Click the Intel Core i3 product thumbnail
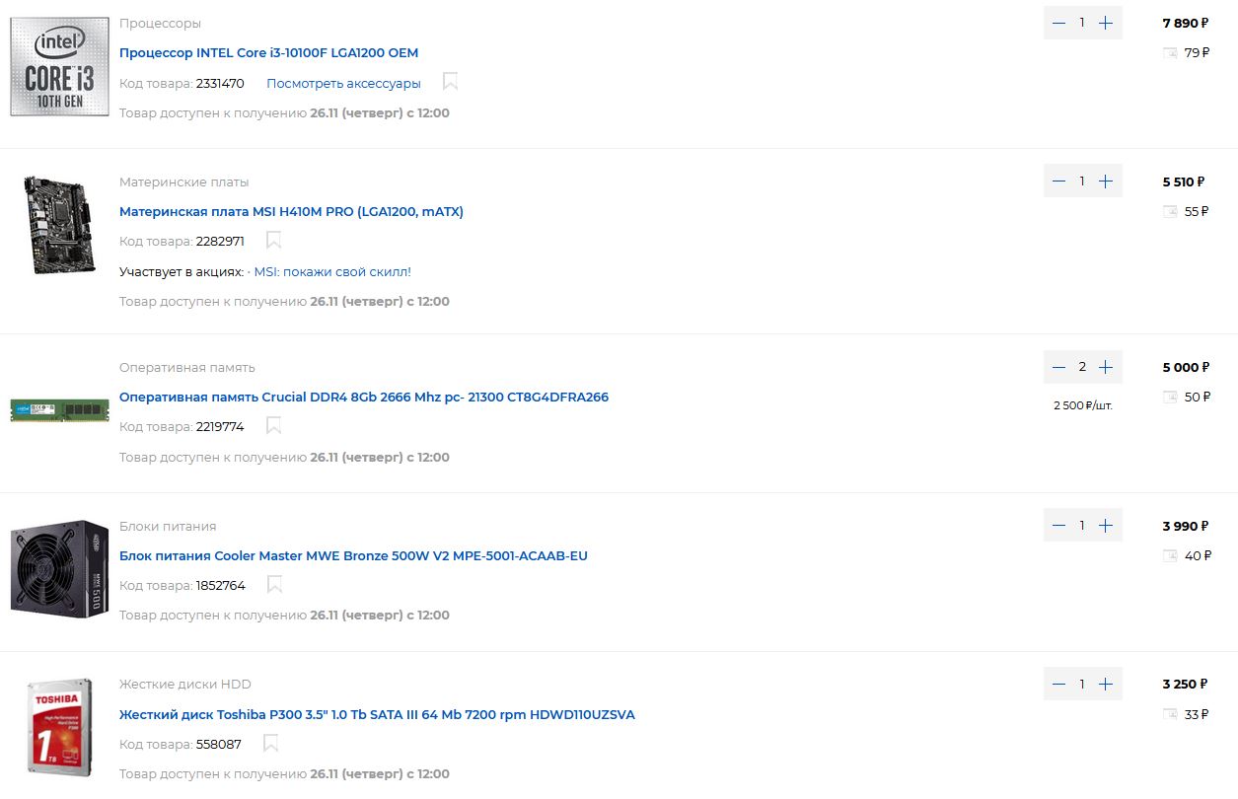The width and height of the screenshot is (1238, 799). point(59,66)
